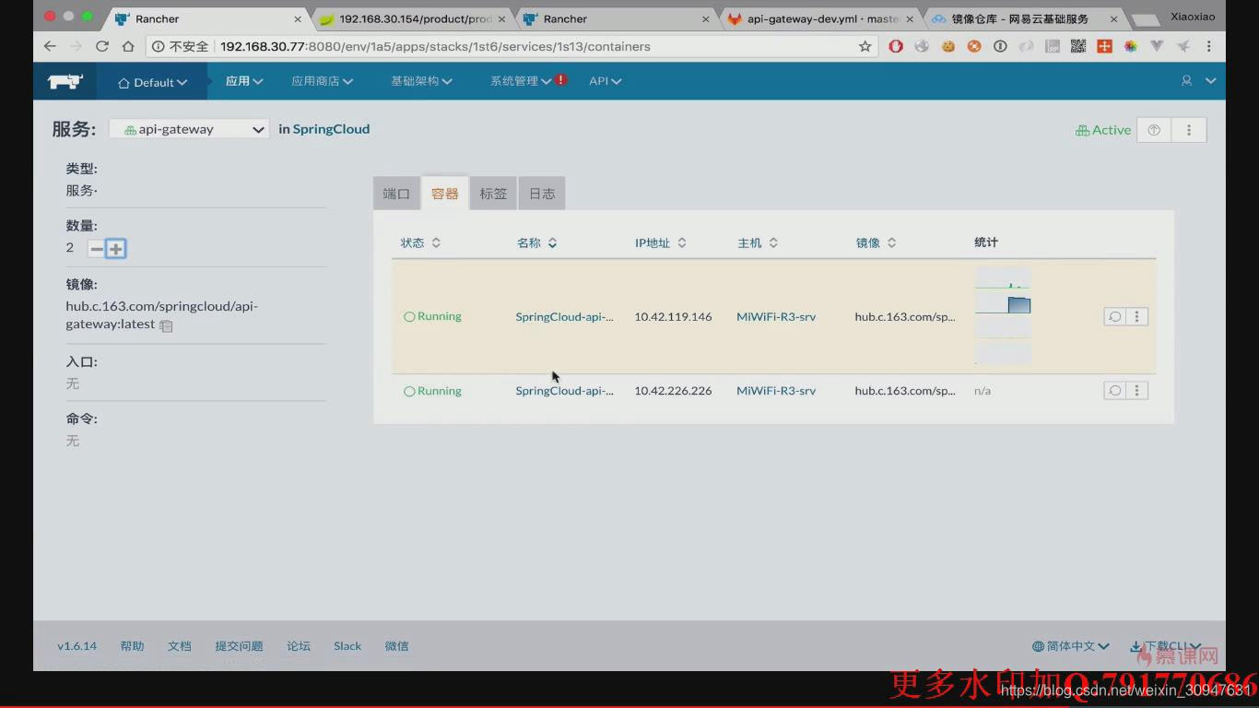Restart the 10.42.119.146 container
The height and width of the screenshot is (708, 1259).
pos(1114,316)
